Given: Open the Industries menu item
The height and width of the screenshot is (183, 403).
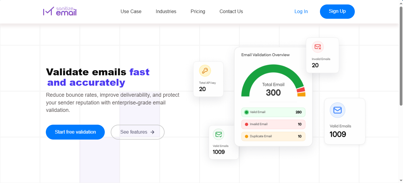Looking at the screenshot, I should (x=166, y=11).
